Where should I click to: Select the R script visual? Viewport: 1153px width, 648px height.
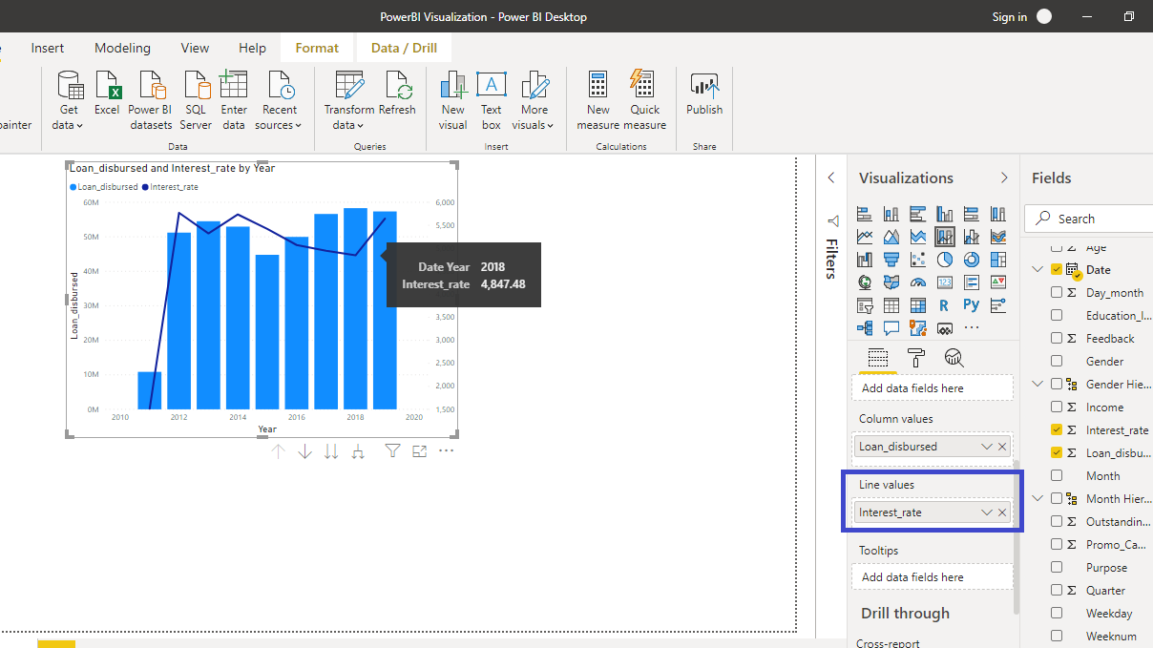pos(945,305)
